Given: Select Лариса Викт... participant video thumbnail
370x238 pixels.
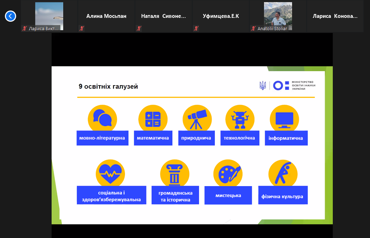Looking at the screenshot, I should 49,16.
